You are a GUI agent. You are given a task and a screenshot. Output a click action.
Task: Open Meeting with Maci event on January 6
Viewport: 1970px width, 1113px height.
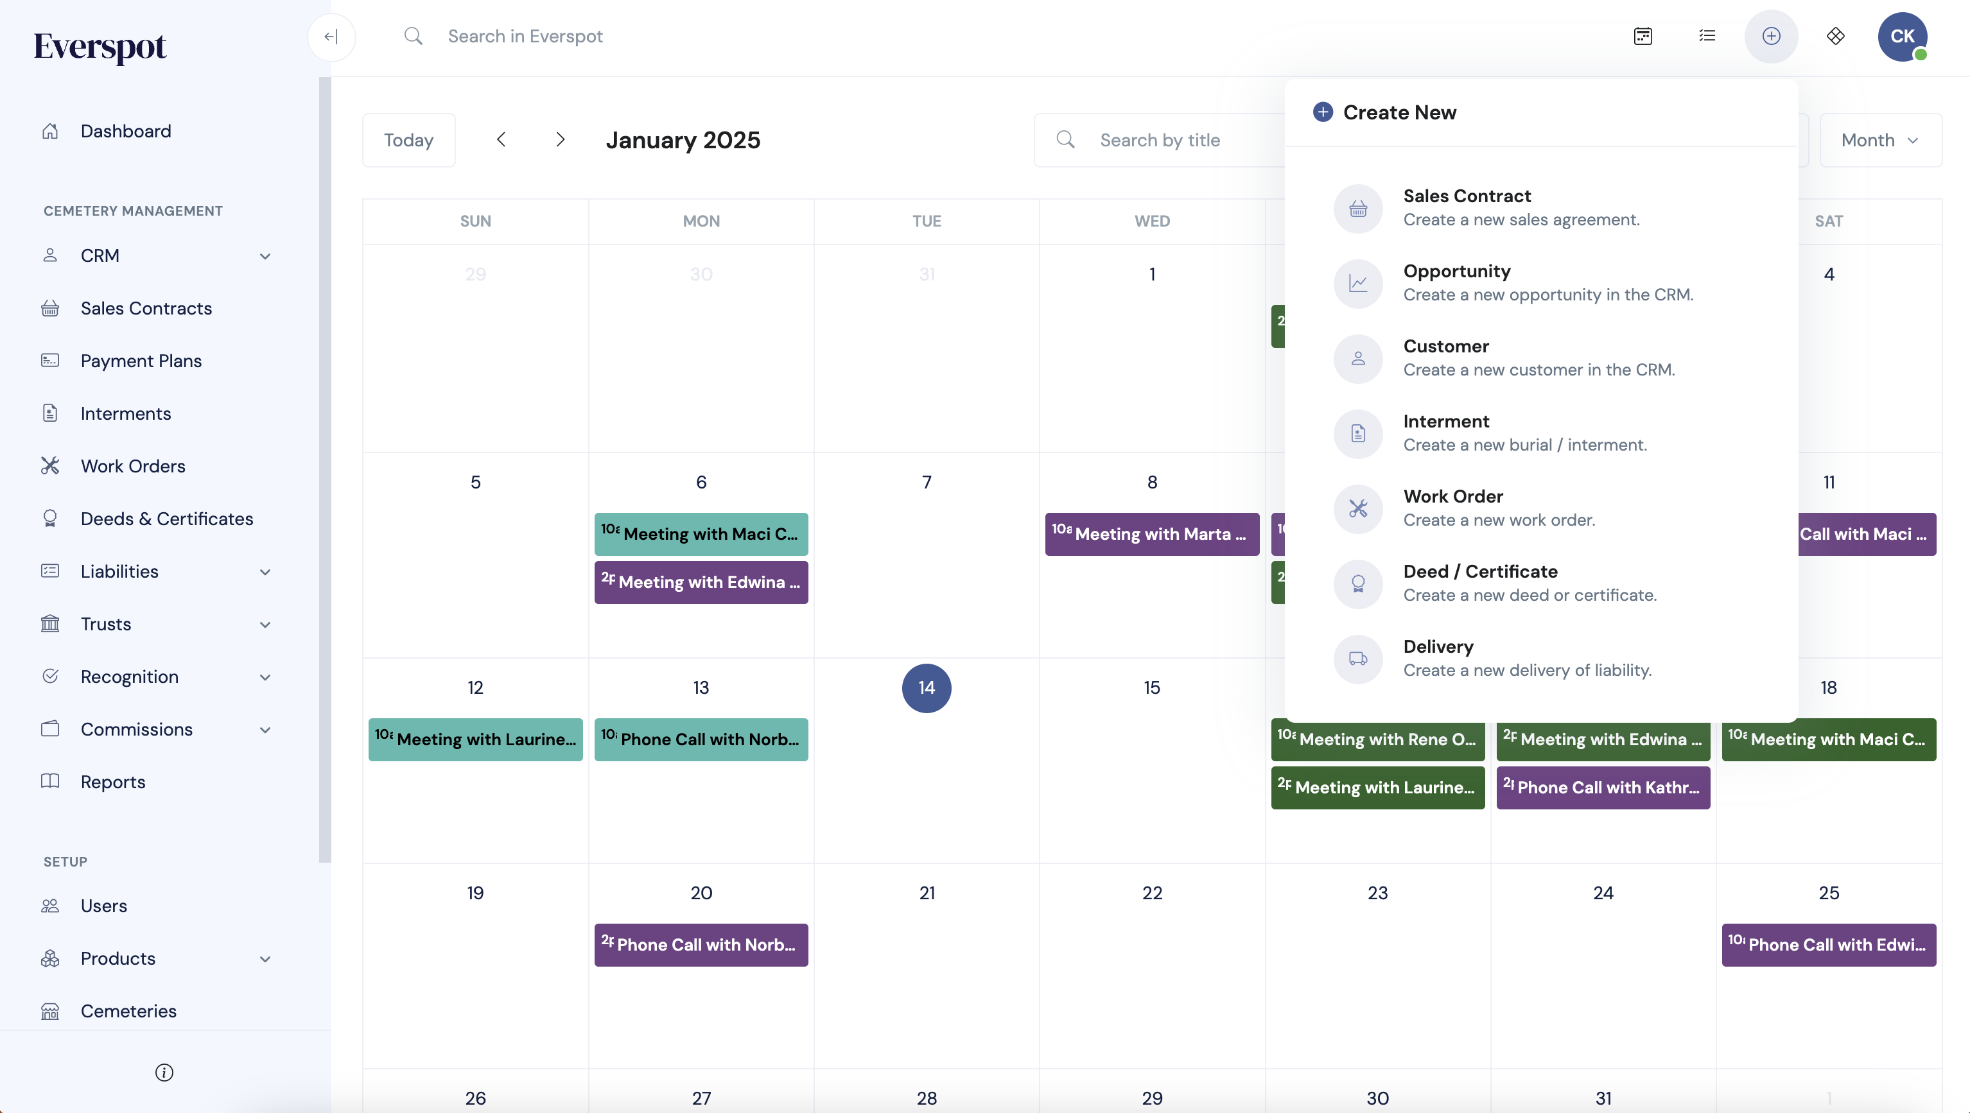pyautogui.click(x=701, y=534)
